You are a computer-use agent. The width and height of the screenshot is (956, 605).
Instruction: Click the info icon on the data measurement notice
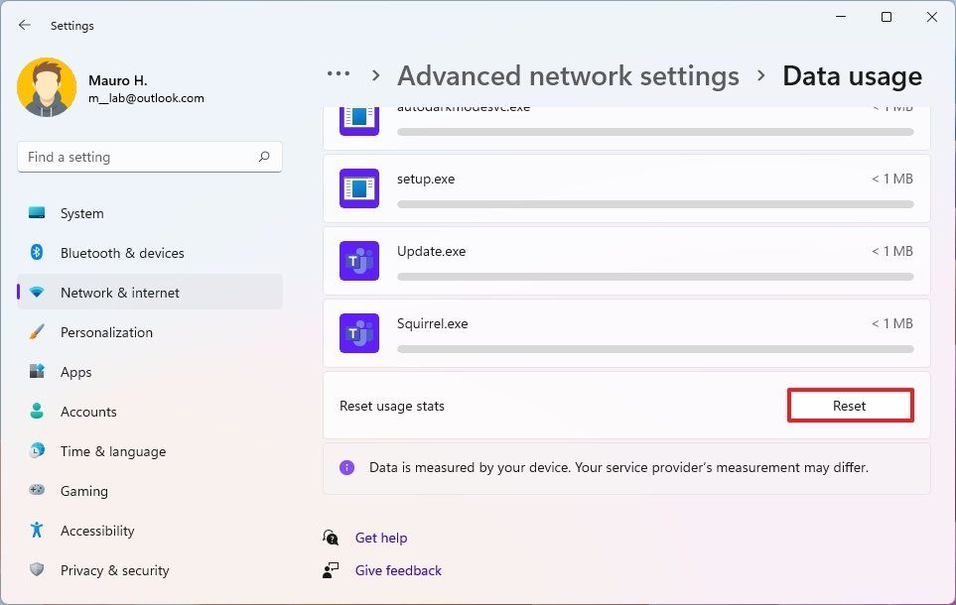[x=346, y=467]
